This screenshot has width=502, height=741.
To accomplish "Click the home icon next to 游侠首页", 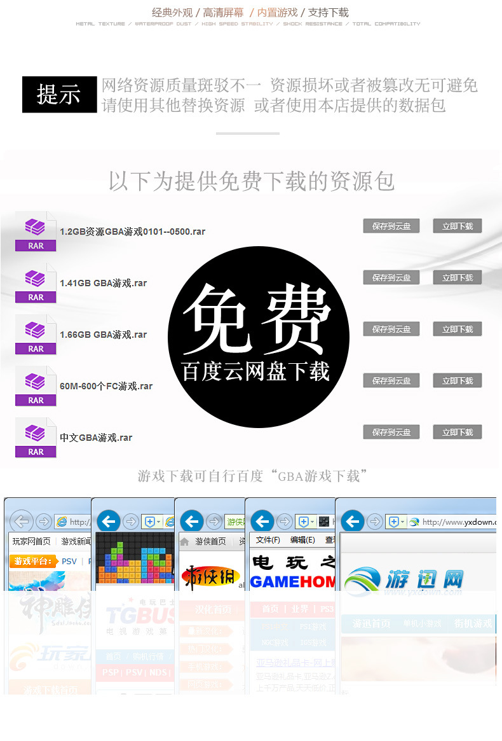I will tap(185, 541).
